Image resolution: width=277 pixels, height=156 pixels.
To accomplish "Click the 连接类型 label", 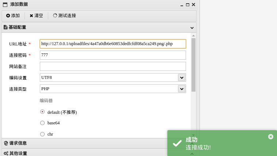I will pyautogui.click(x=18, y=89).
